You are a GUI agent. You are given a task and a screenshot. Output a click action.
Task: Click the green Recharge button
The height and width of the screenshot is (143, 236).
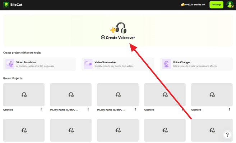tap(216, 5)
